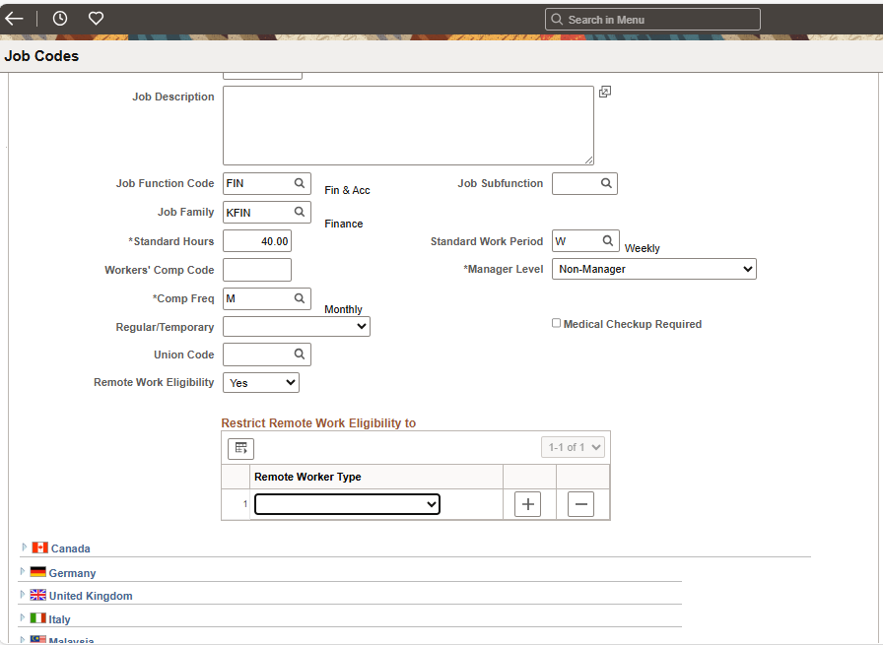This screenshot has width=883, height=645.
Task: Click Union Code lookup magnifier
Action: (300, 354)
